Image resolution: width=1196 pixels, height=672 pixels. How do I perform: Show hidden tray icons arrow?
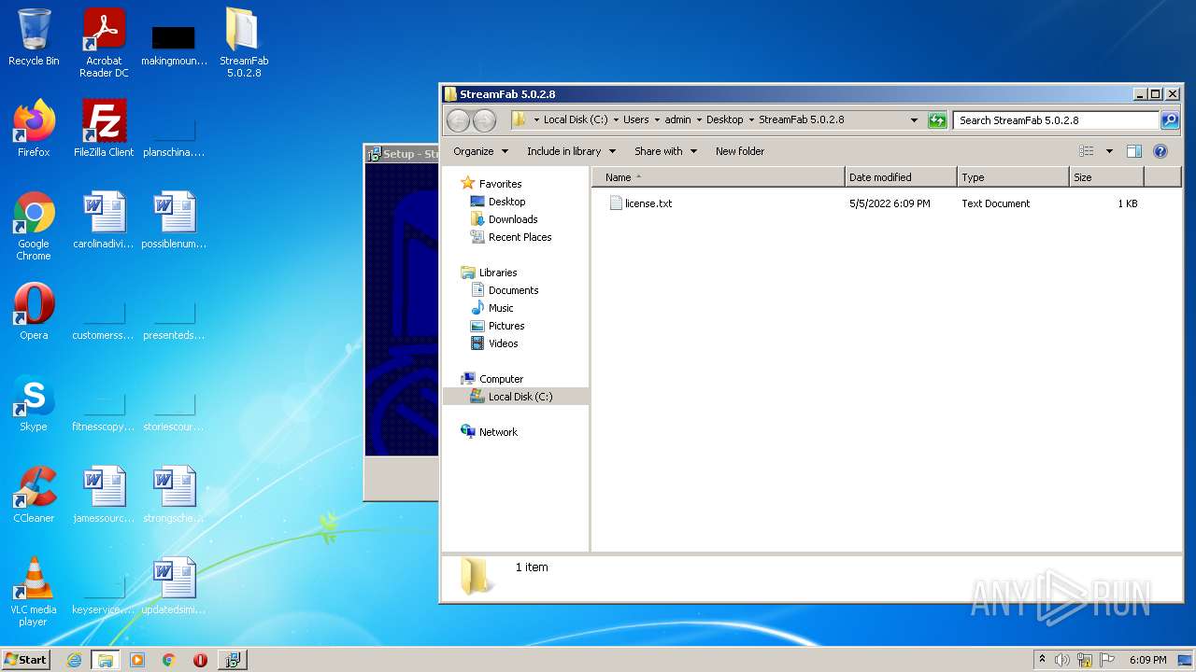(x=1042, y=660)
